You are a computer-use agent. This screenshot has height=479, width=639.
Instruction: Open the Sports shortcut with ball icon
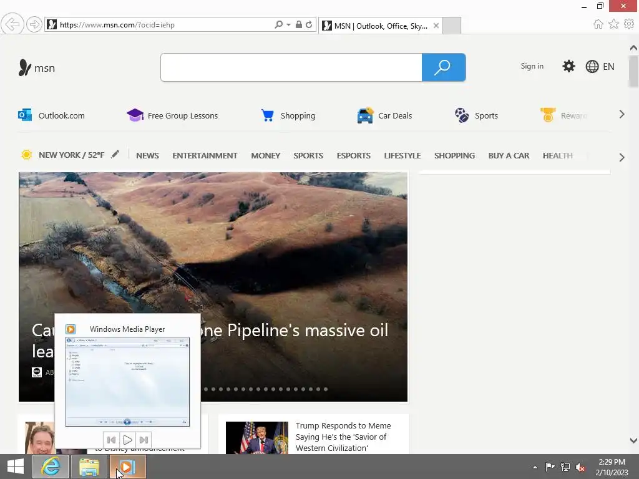tap(476, 115)
